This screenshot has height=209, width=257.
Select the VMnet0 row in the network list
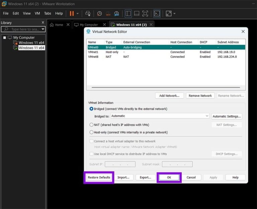166,47
